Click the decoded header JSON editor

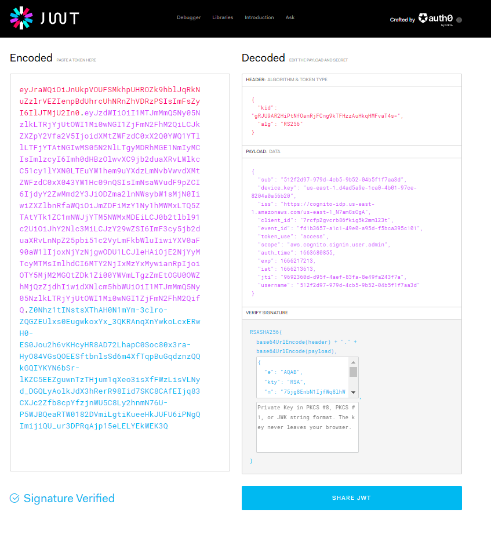coord(352,116)
